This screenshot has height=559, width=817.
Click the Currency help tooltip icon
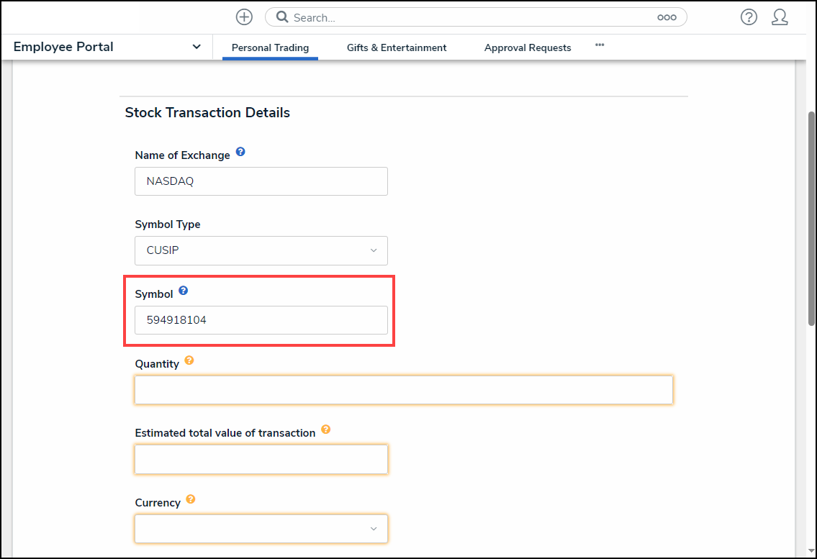(191, 499)
